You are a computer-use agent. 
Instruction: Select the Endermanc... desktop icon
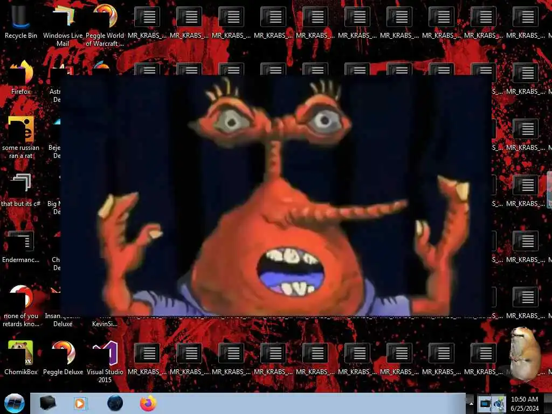[20, 246]
